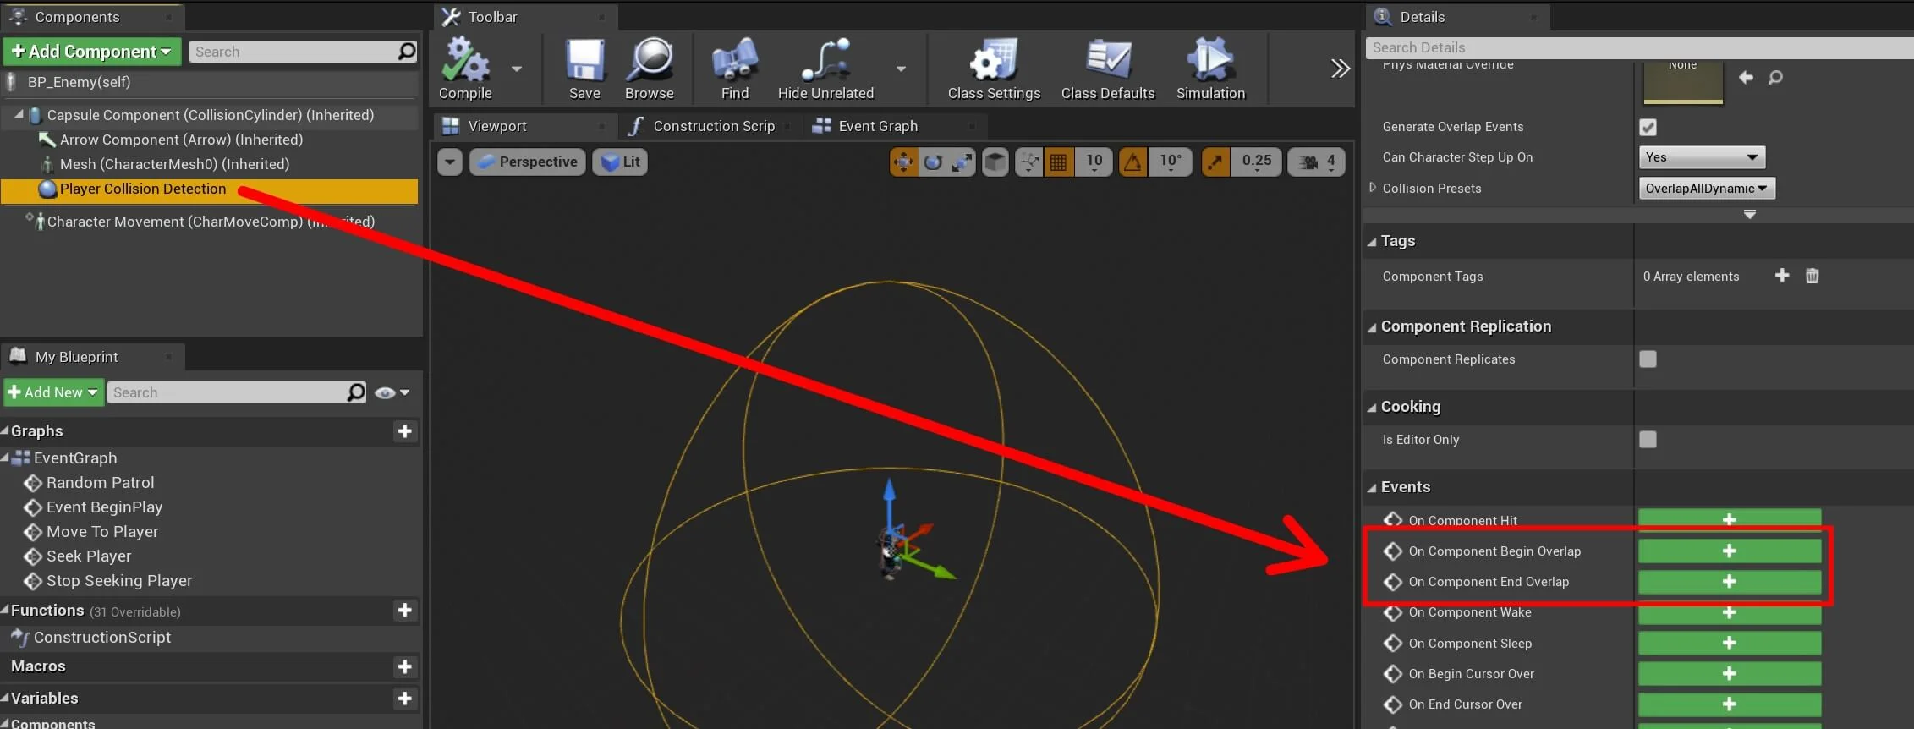Toggle world/local coordinate space icon

(x=995, y=162)
